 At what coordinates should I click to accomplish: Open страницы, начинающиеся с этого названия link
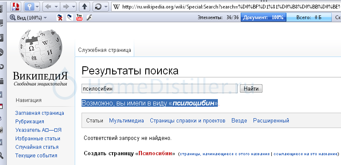point(225,154)
